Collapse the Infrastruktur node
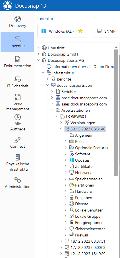Viewport: 120px width, 258px height. [x=43, y=73]
